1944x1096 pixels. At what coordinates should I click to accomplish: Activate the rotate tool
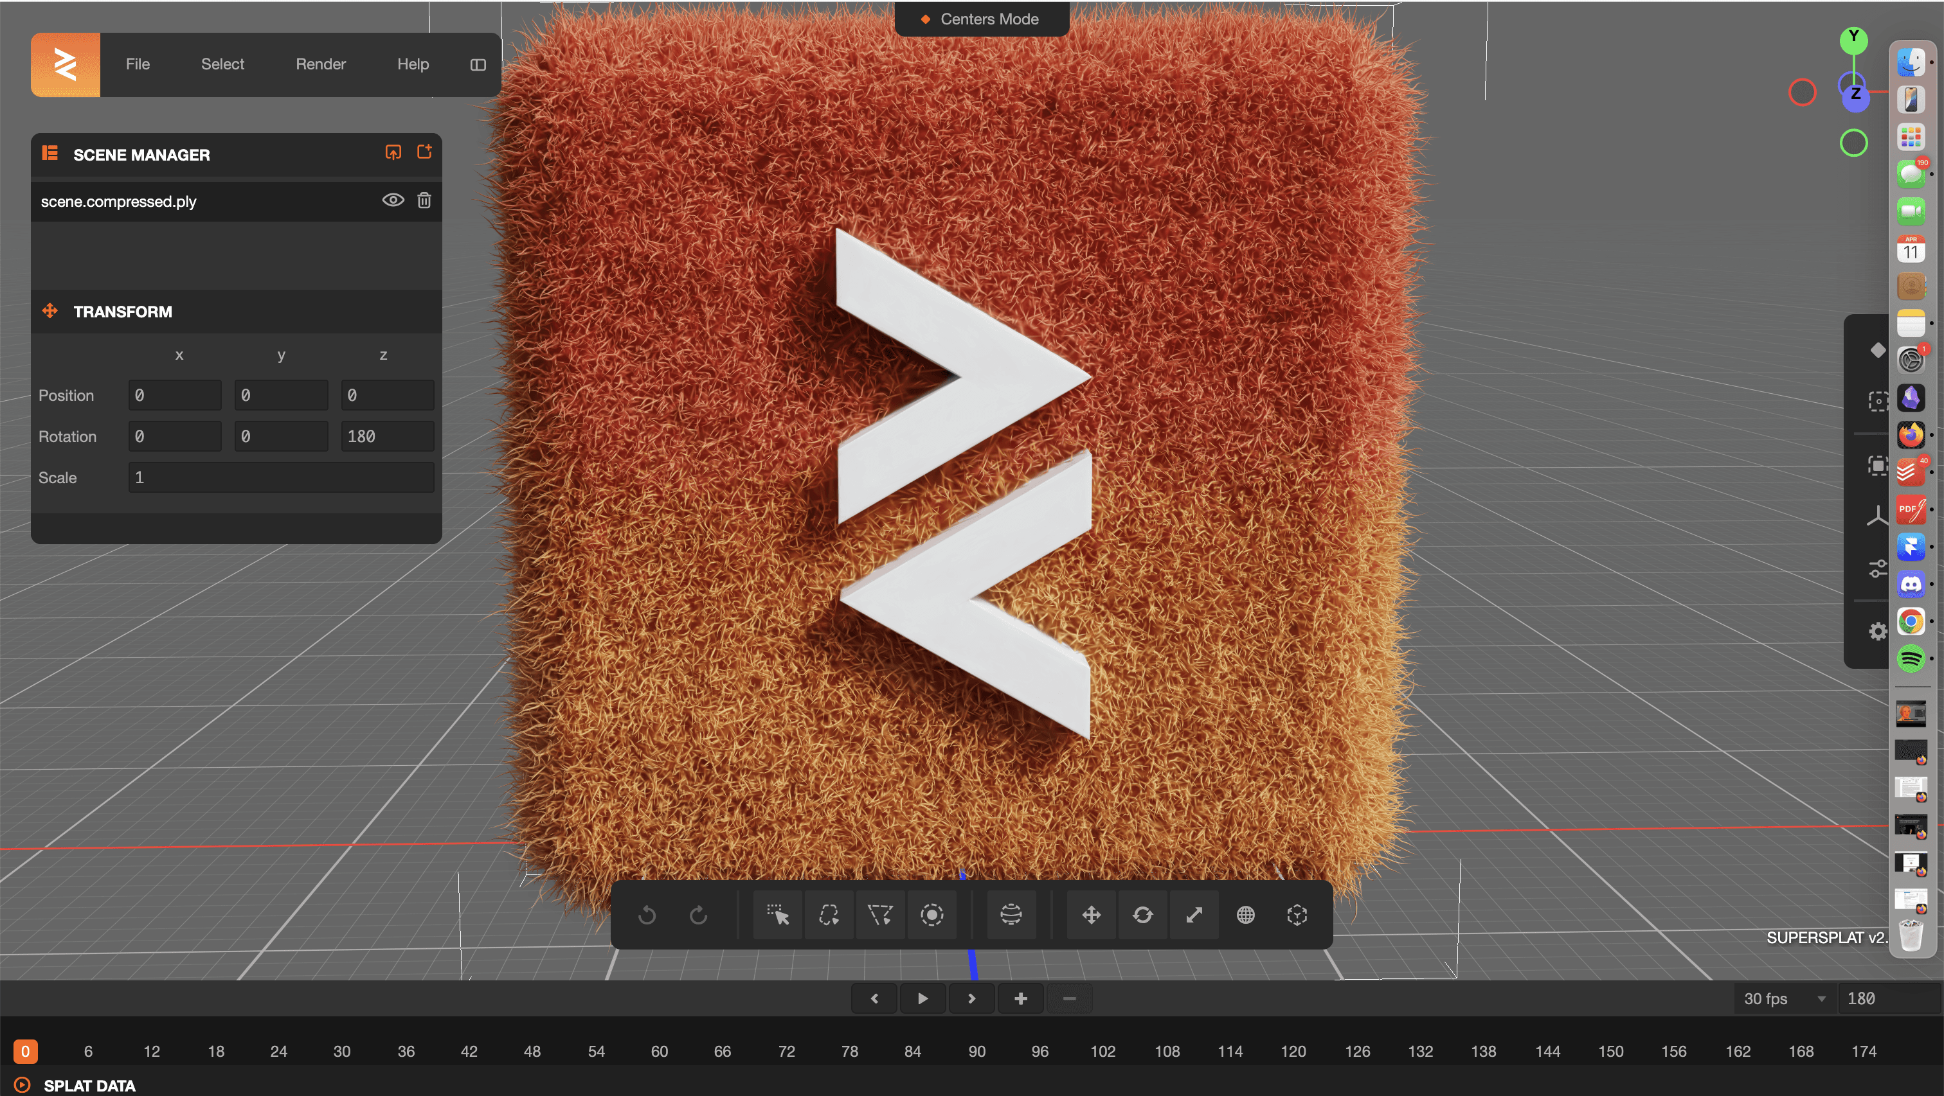[1142, 915]
